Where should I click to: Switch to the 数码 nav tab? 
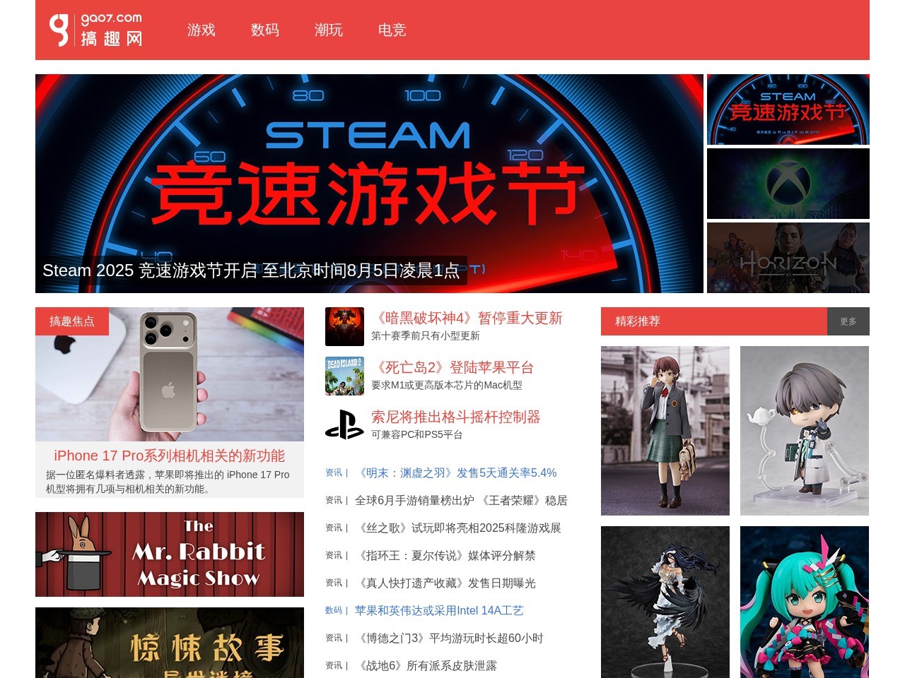coord(265,30)
